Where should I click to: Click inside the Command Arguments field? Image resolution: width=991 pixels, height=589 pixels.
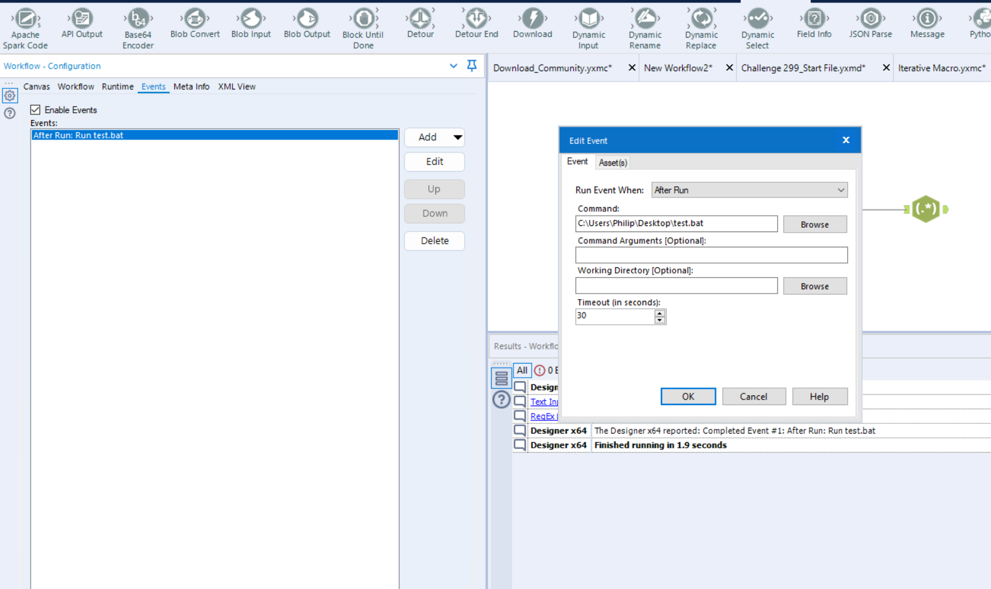(x=711, y=255)
